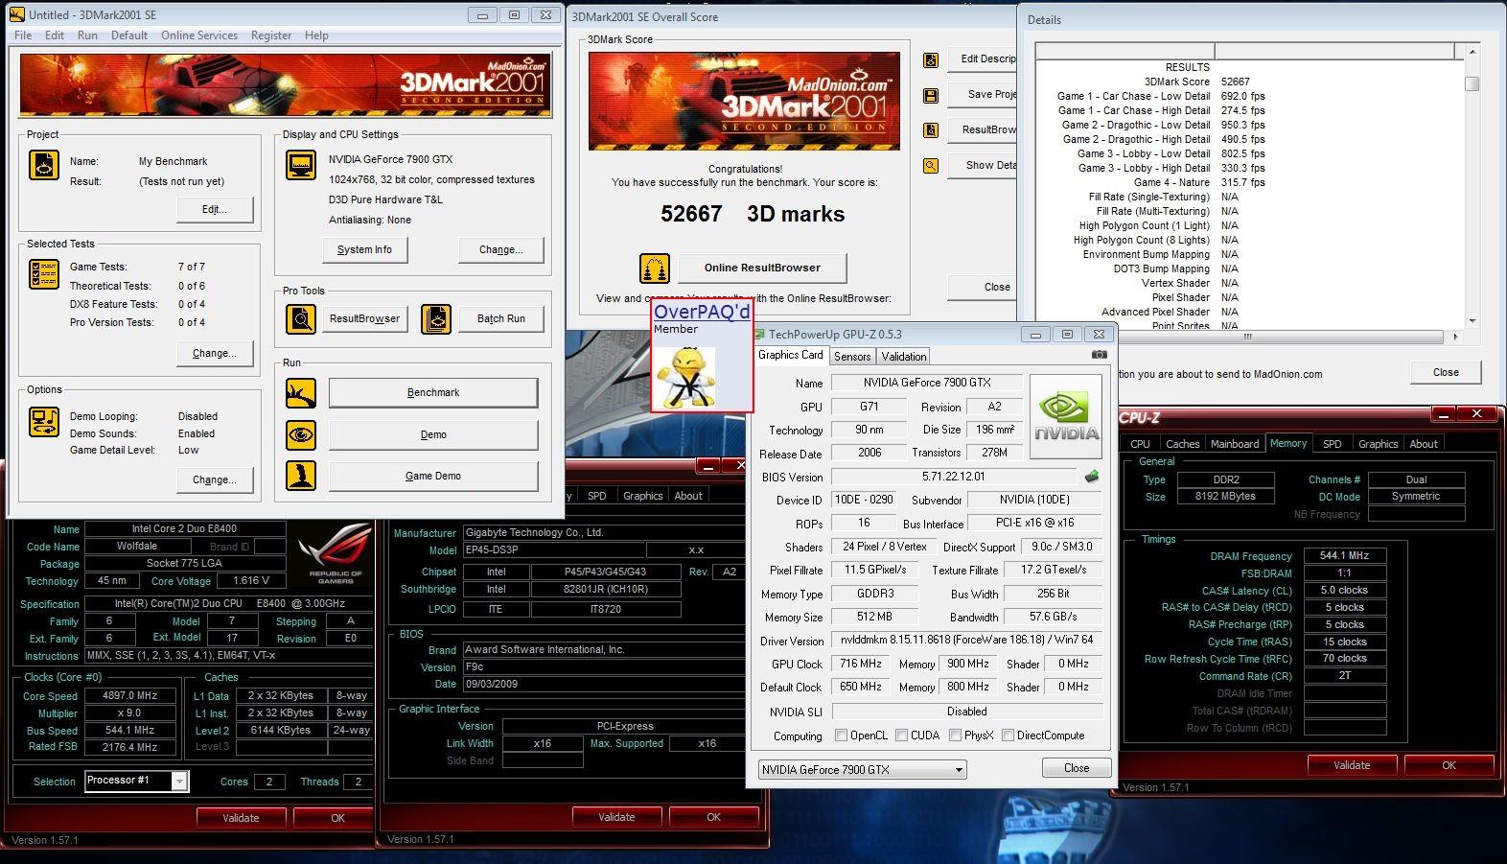The height and width of the screenshot is (864, 1507).
Task: Open the Online Services menu
Action: (x=199, y=35)
